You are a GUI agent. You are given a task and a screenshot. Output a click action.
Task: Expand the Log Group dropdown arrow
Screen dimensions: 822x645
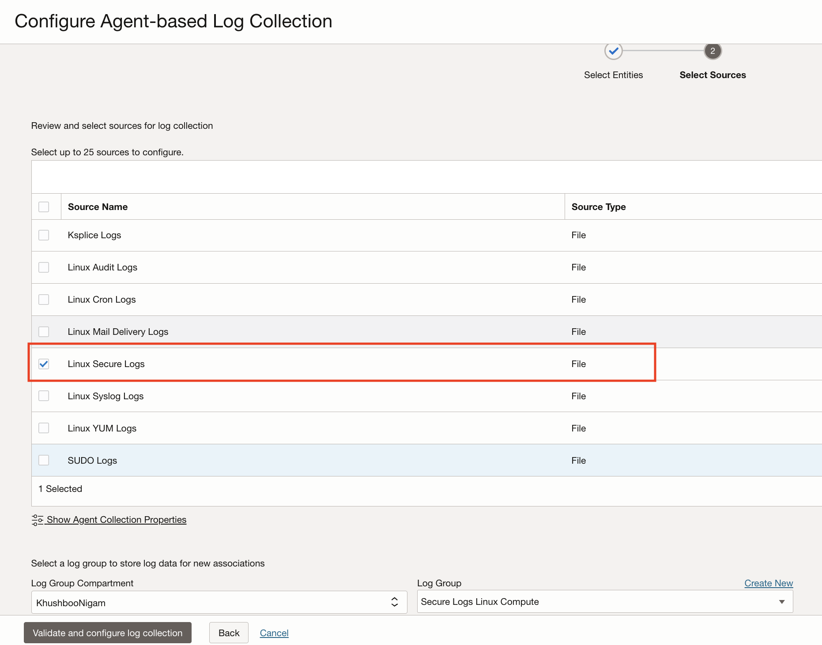[x=781, y=602]
